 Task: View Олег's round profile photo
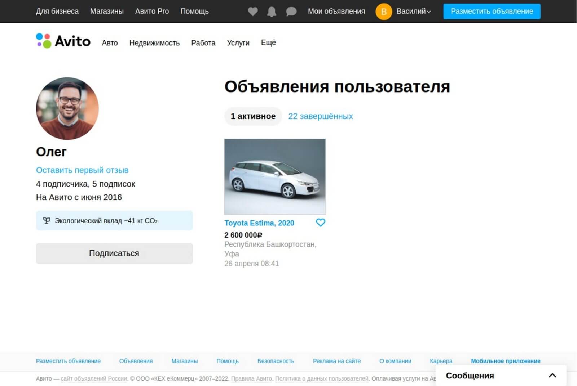(x=67, y=109)
